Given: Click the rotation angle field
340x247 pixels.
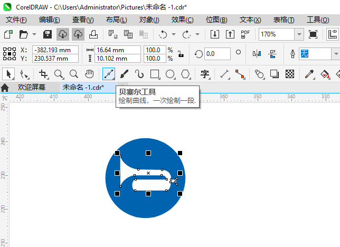Looking at the screenshot, I should 218,54.
